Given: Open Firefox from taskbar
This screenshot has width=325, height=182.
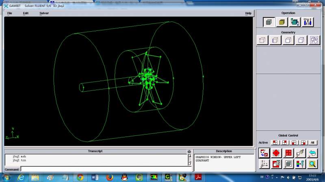Looking at the screenshot, I should (x=110, y=178).
